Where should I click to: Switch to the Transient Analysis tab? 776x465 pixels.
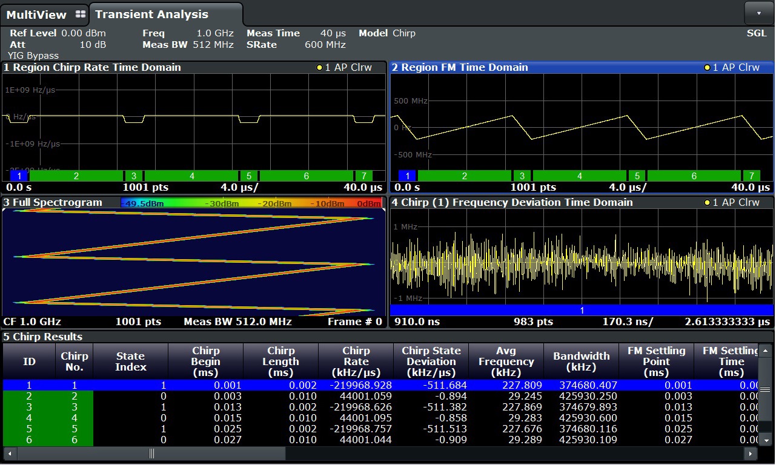click(x=151, y=14)
